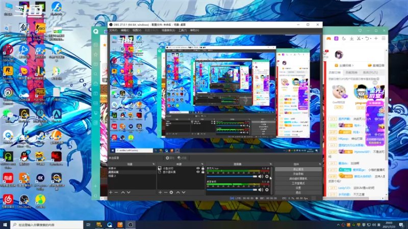Select the second scene in scenes list
408x229 pixels.
point(132,172)
